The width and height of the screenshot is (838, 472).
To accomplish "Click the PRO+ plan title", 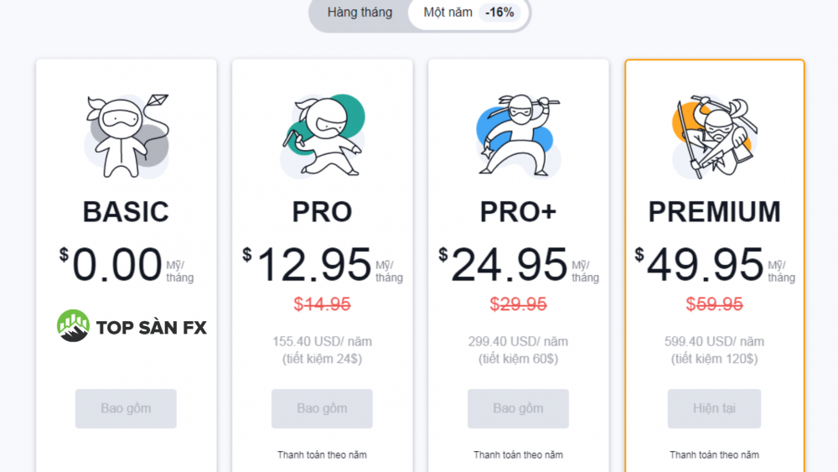I will pos(519,211).
